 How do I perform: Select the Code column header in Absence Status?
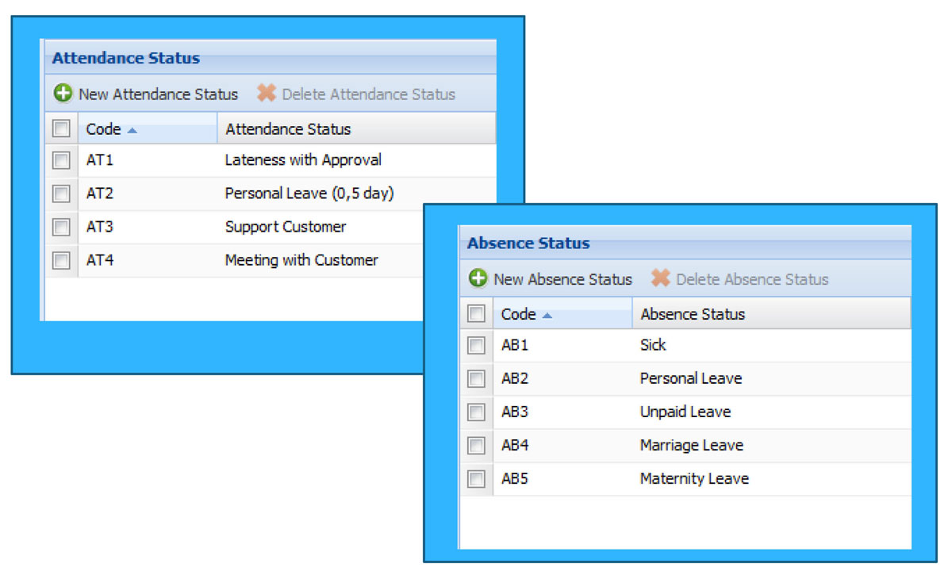click(x=520, y=314)
